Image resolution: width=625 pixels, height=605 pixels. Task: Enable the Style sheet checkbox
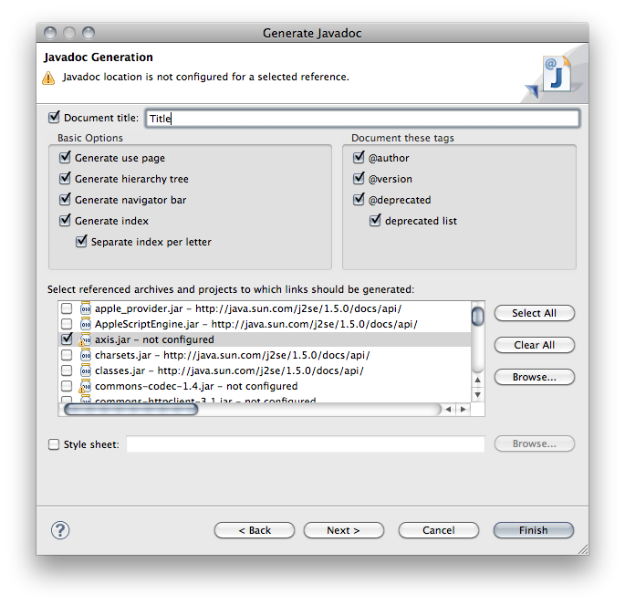(x=54, y=444)
